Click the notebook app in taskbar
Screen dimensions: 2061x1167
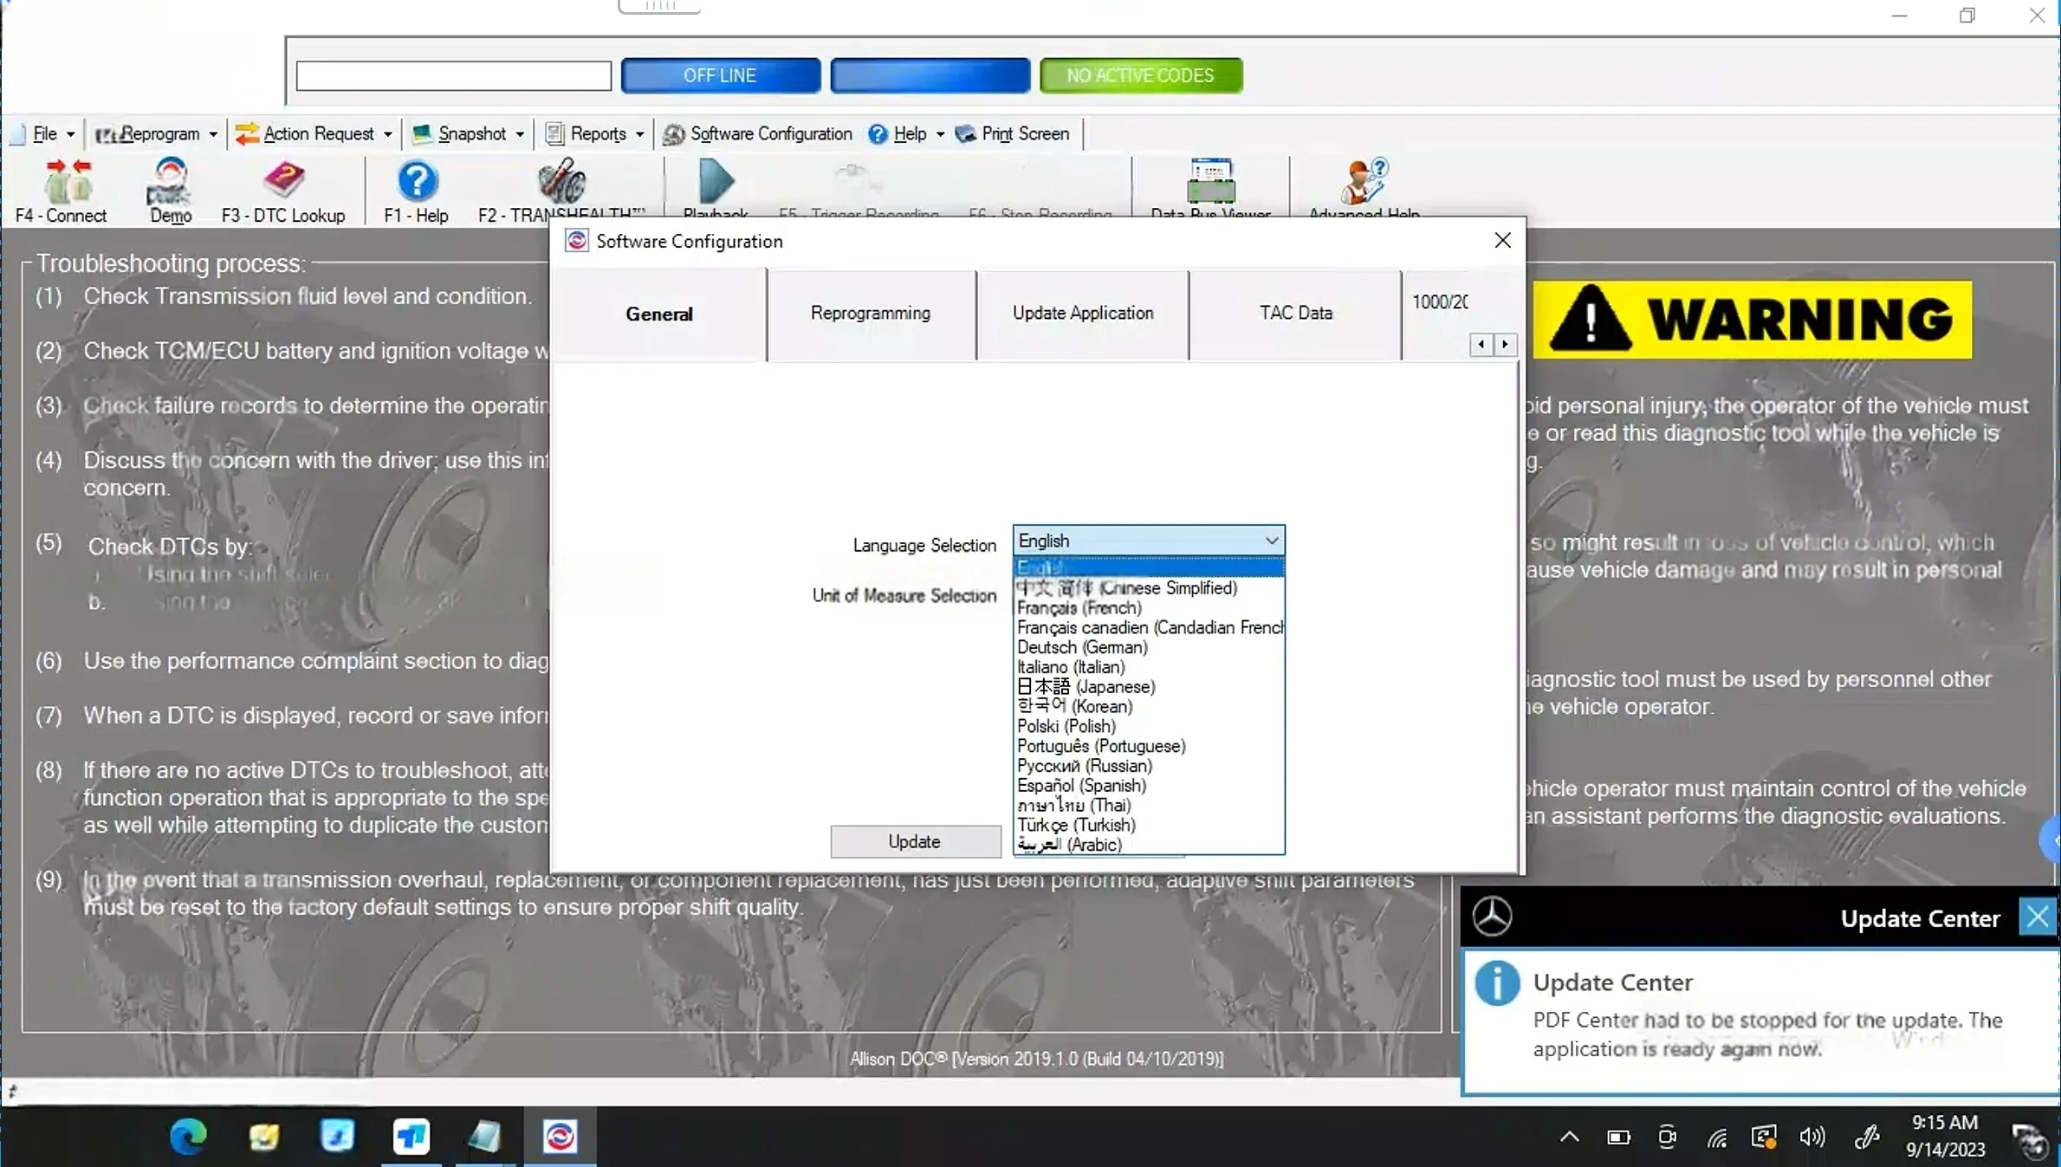(485, 1136)
